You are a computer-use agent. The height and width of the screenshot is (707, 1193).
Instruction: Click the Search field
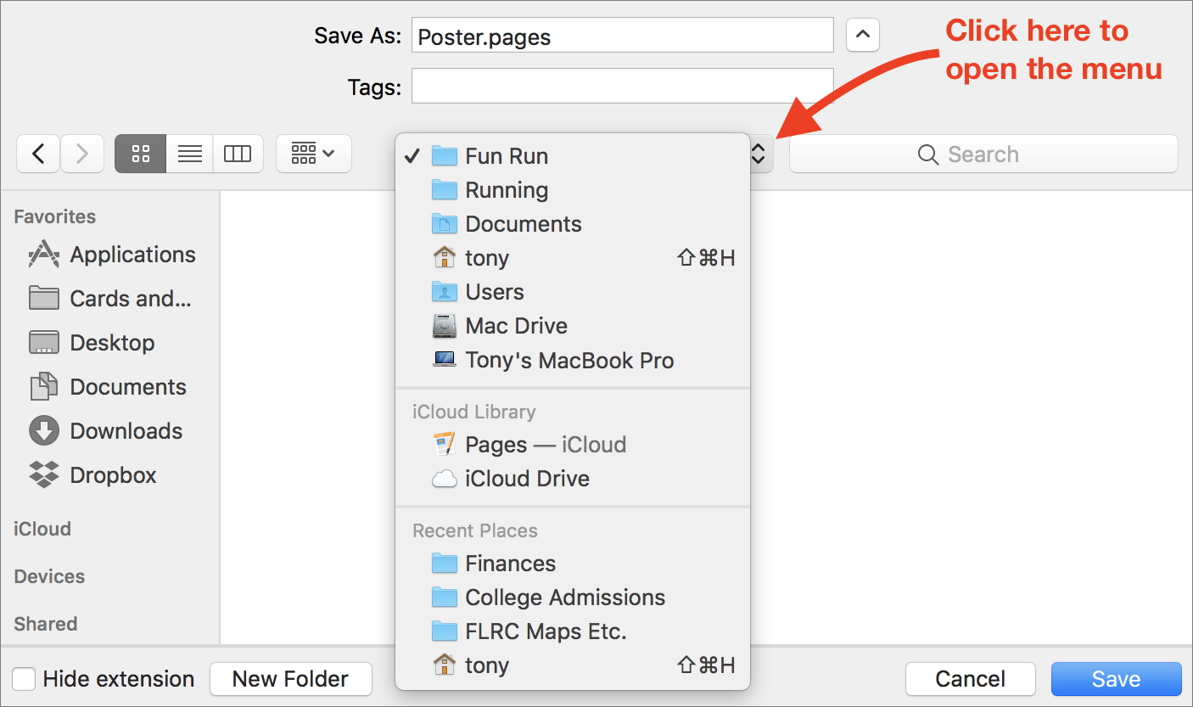[x=983, y=154]
